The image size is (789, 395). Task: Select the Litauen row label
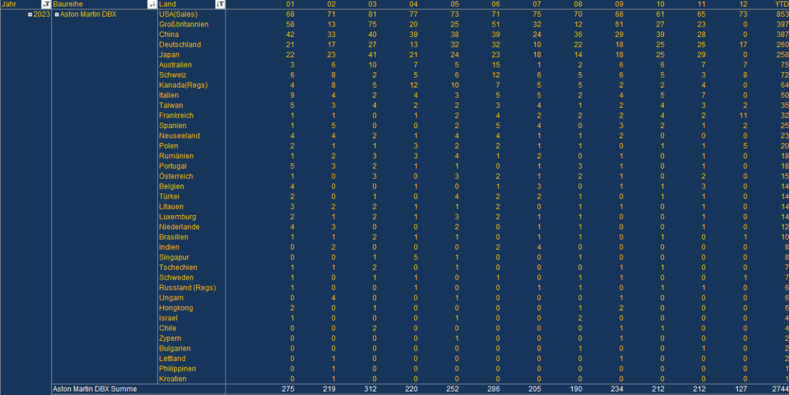click(x=171, y=206)
